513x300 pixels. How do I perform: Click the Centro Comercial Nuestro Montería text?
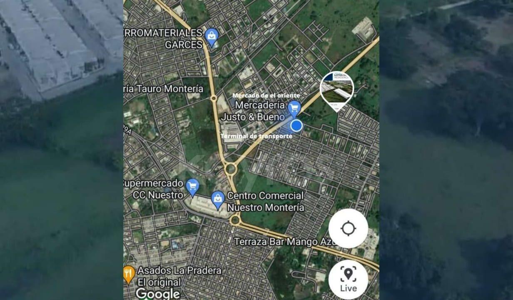(266, 201)
